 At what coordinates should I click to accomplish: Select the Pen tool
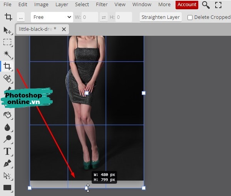pyautogui.click(x=7, y=163)
